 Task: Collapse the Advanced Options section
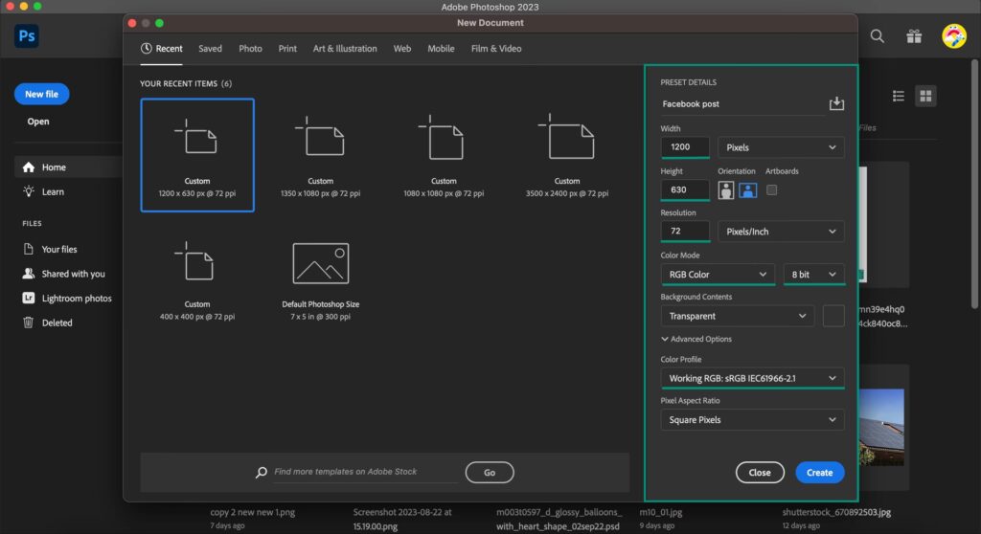pos(696,339)
